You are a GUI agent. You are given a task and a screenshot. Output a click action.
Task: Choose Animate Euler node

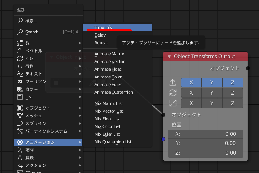(x=117, y=85)
